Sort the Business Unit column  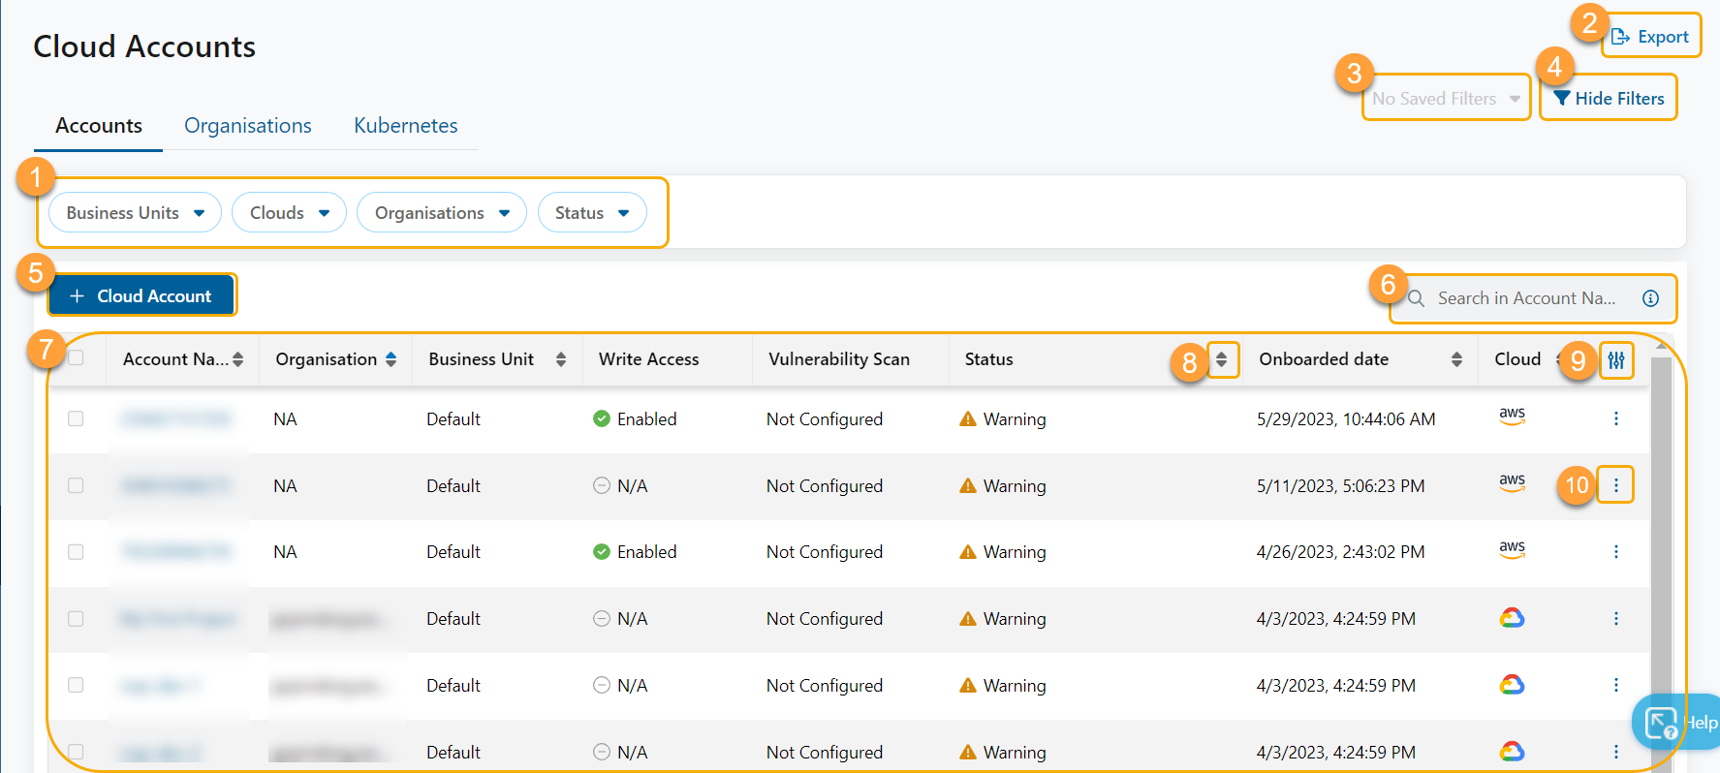[x=560, y=359]
